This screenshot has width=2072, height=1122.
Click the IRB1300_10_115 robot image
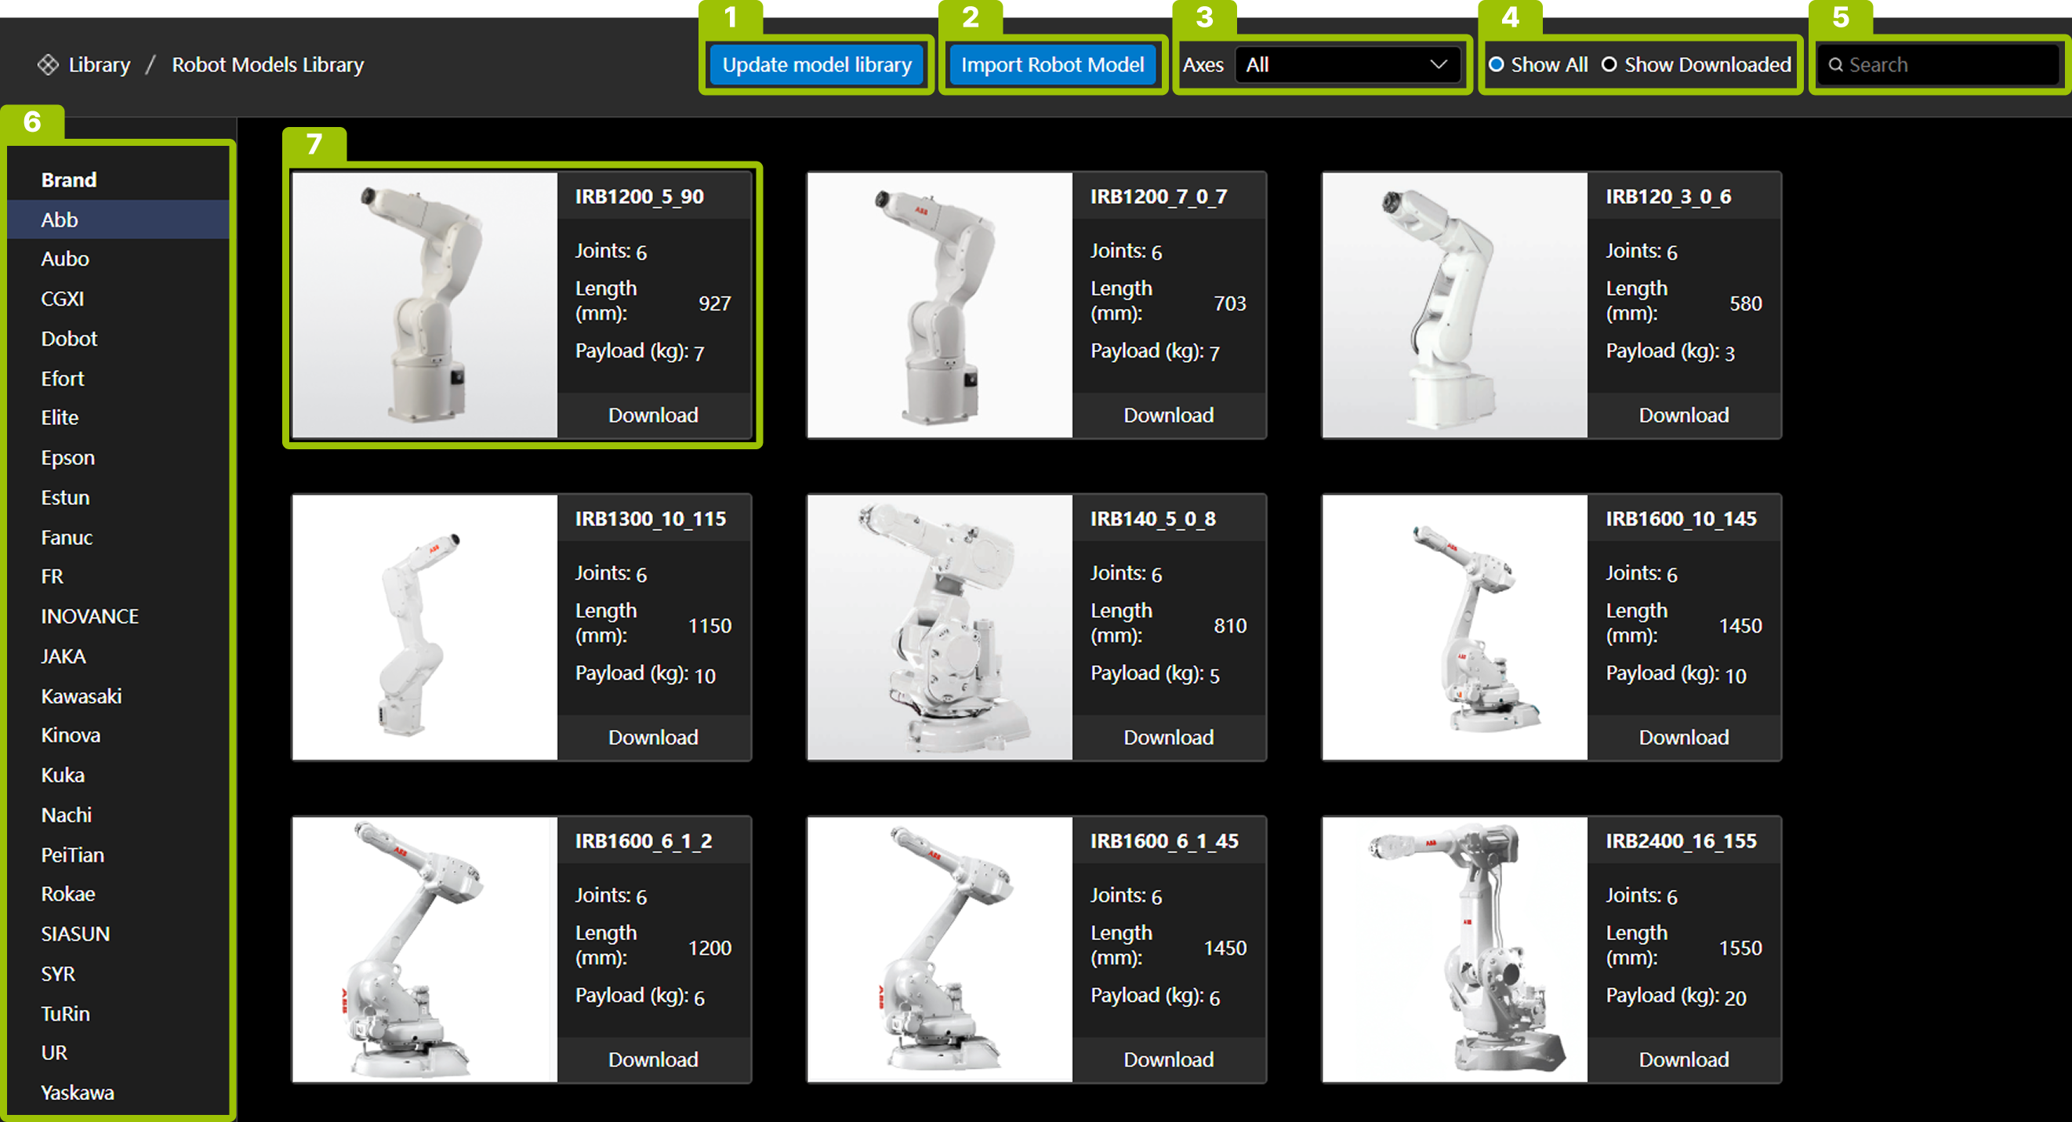click(425, 626)
